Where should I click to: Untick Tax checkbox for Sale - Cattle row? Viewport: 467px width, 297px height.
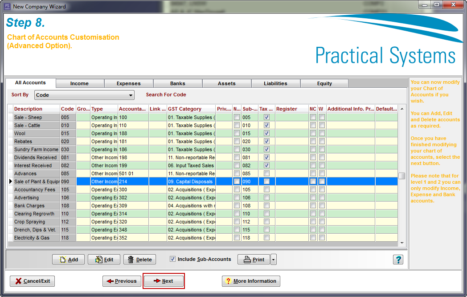tap(266, 125)
